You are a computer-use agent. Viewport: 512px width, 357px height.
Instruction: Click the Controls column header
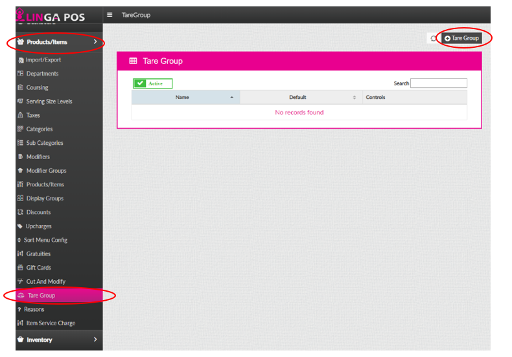pyautogui.click(x=415, y=97)
